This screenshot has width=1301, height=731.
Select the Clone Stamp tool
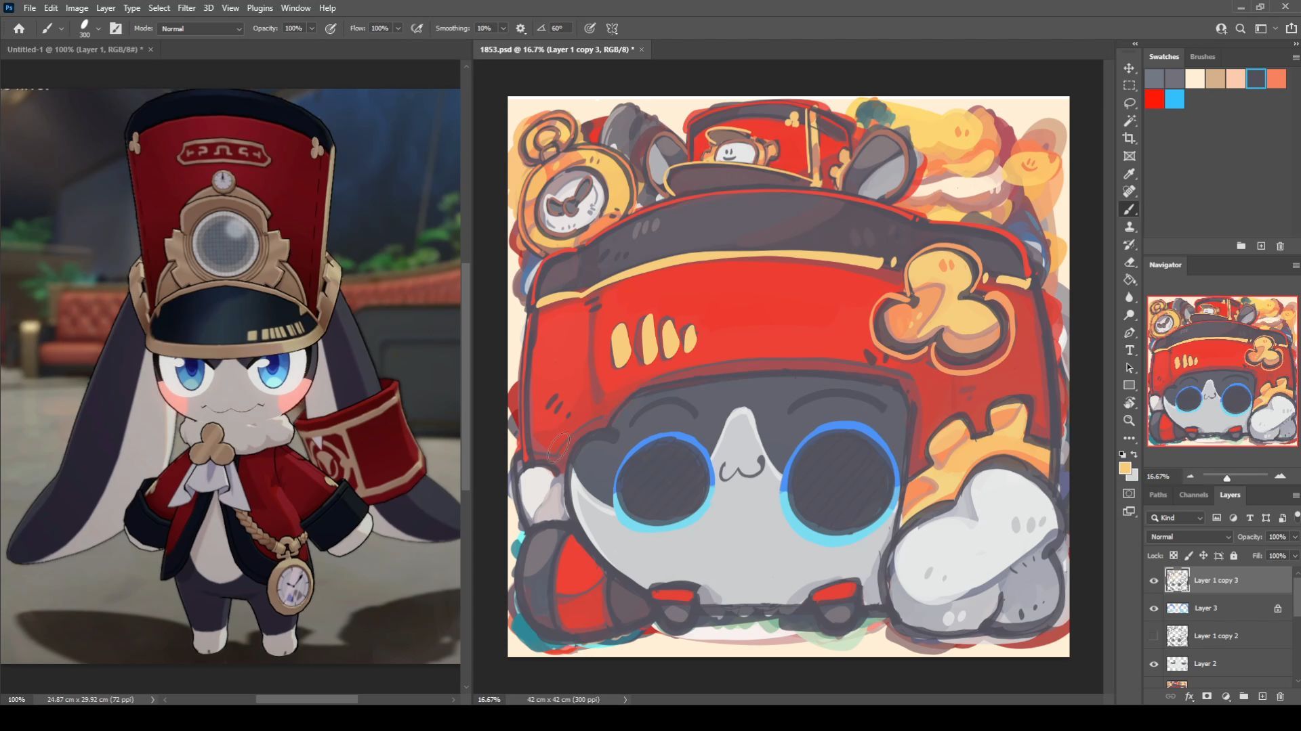[x=1129, y=227]
